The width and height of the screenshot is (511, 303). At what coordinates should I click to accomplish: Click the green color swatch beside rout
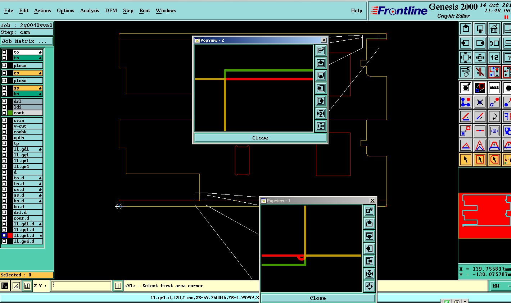click(x=10, y=113)
